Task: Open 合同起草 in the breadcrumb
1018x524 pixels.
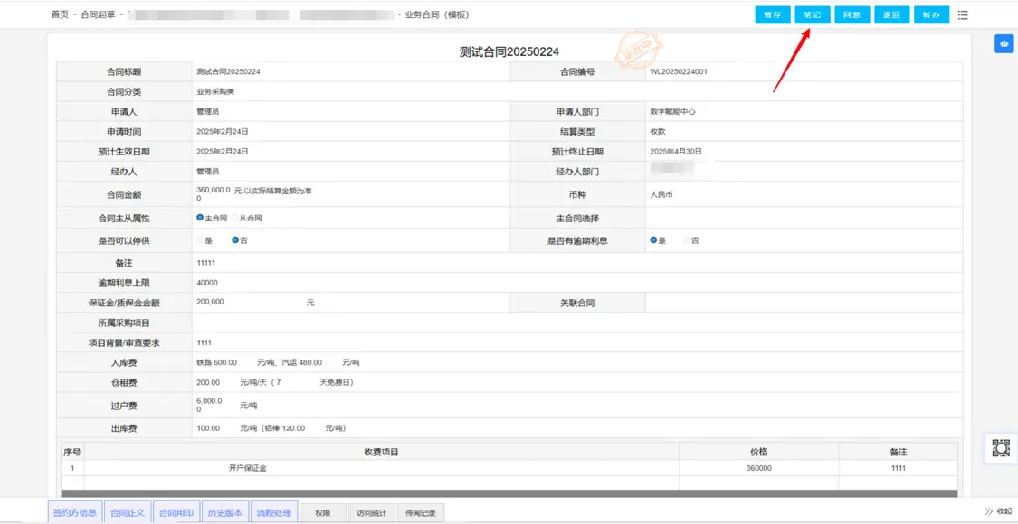Action: [x=97, y=15]
